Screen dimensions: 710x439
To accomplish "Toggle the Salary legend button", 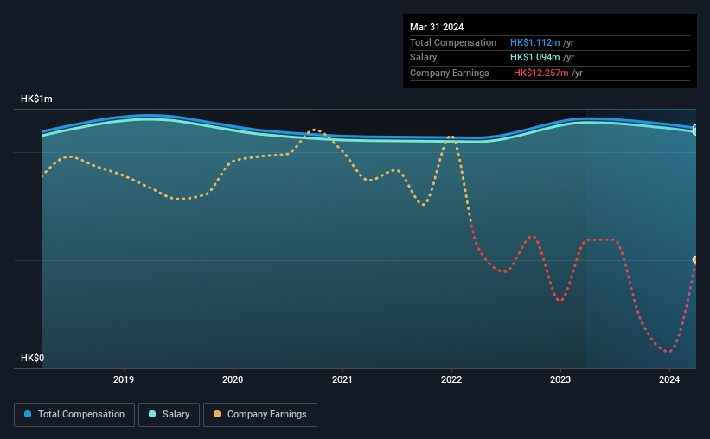I will click(x=169, y=415).
